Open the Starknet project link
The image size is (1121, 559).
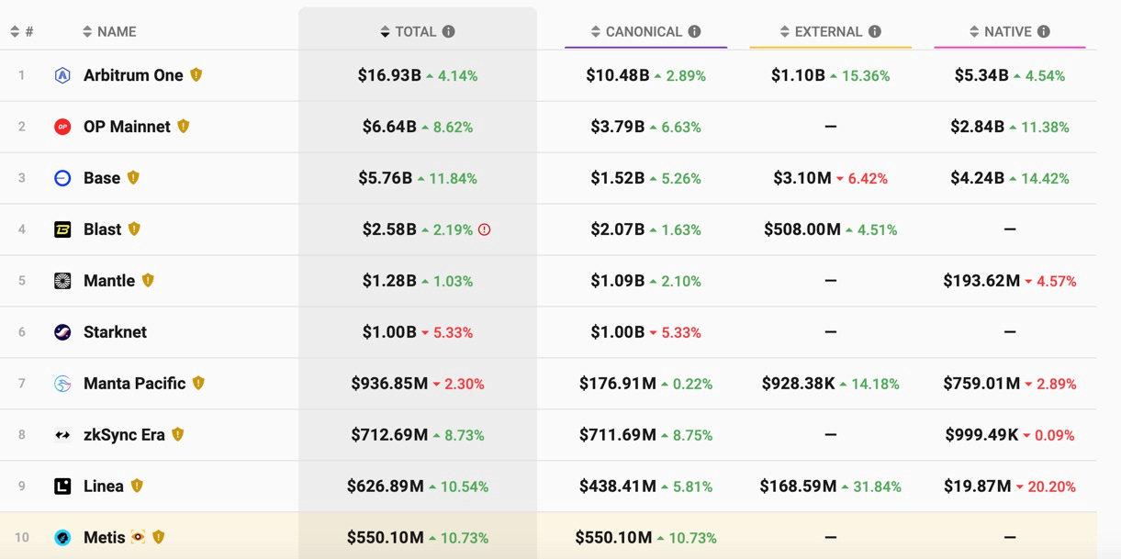click(115, 332)
